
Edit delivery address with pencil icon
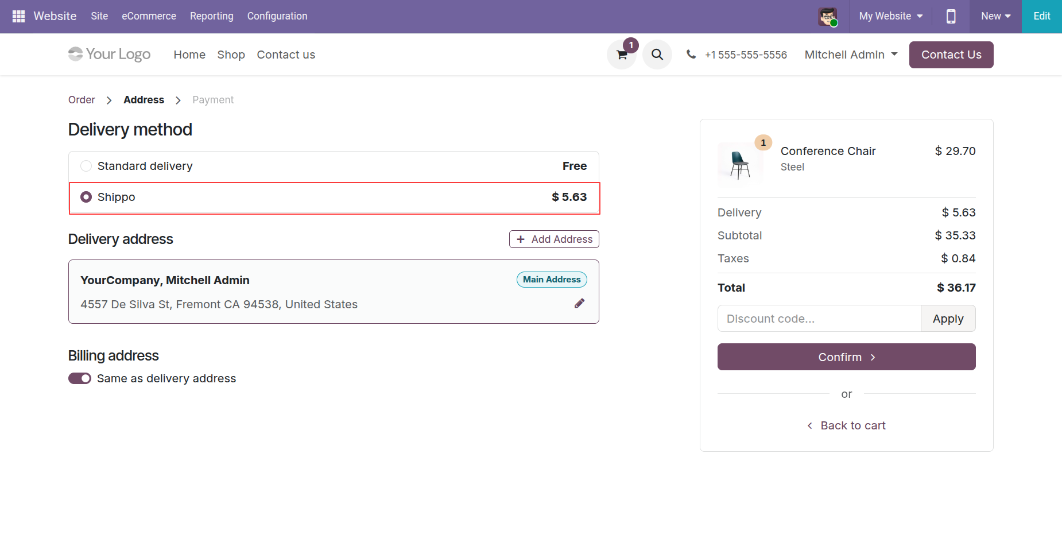[579, 304]
